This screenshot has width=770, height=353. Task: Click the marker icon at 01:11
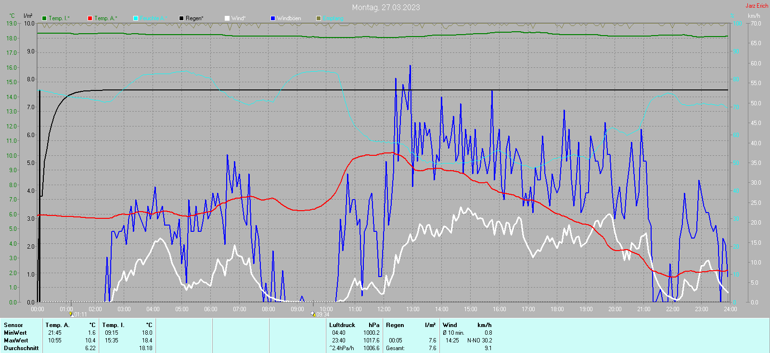coord(71,314)
